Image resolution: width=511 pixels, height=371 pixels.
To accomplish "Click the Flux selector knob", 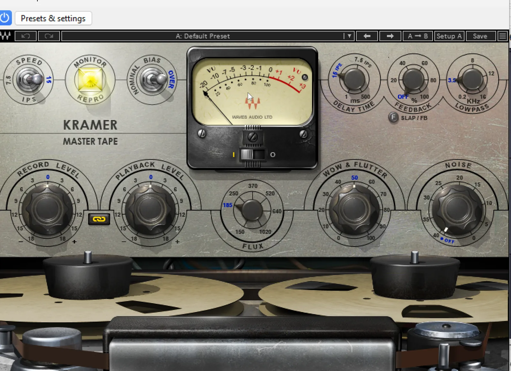I will [x=252, y=211].
